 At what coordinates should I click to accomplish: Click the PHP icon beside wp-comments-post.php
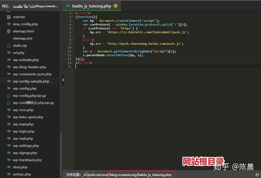pos(9,74)
